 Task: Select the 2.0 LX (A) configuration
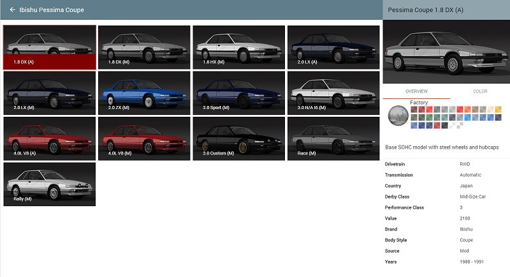click(333, 47)
